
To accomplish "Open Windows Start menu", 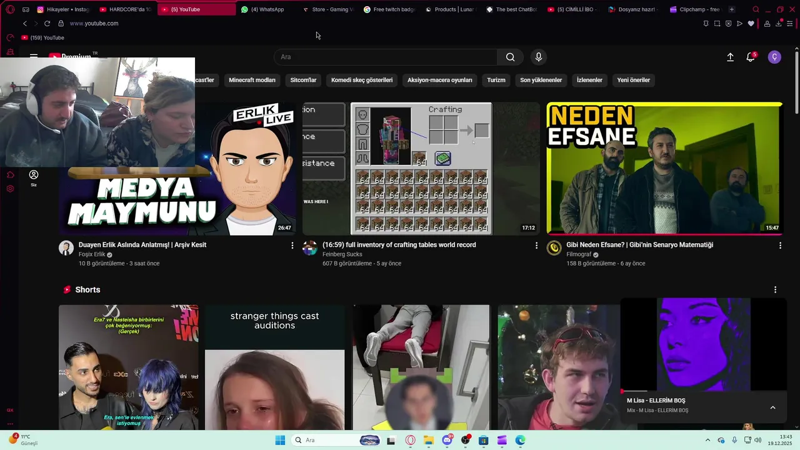I will [280, 440].
